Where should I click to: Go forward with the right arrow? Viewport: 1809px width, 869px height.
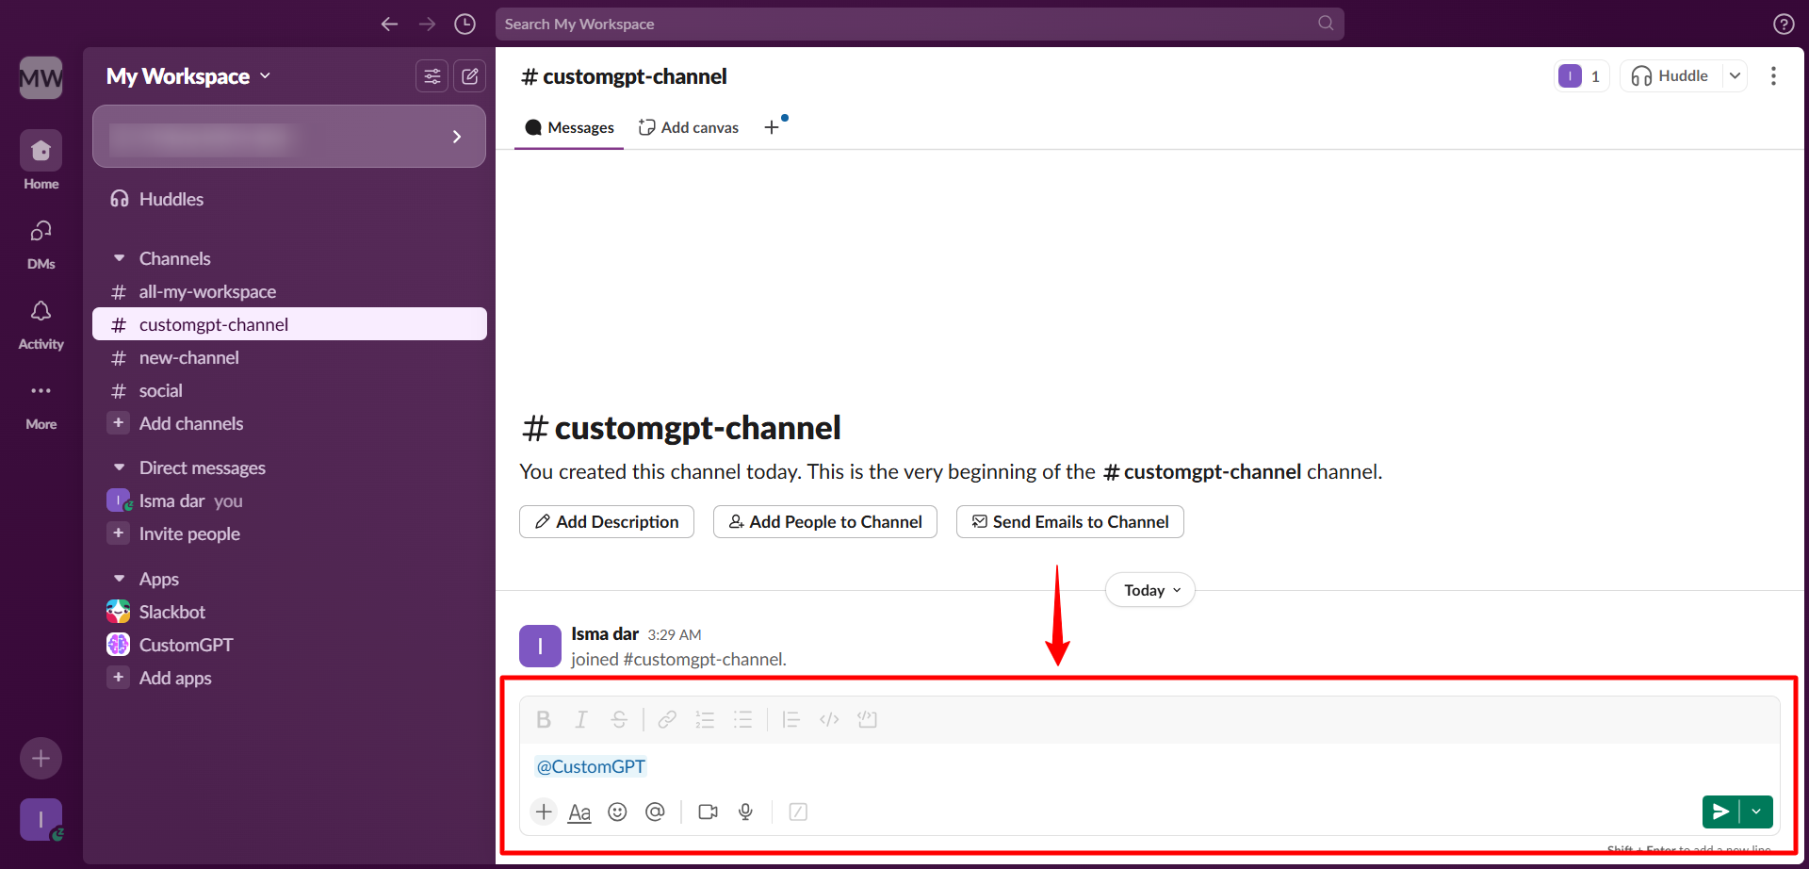(x=427, y=24)
